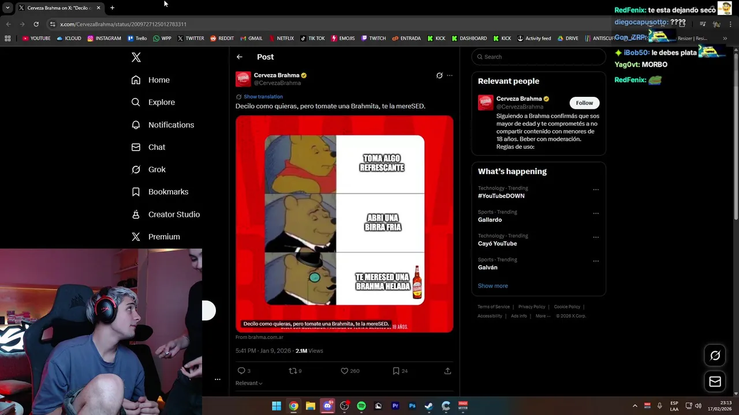Show more bookmarks overflow chevron
Screen dimensions: 739x415
pyautogui.click(x=725, y=39)
